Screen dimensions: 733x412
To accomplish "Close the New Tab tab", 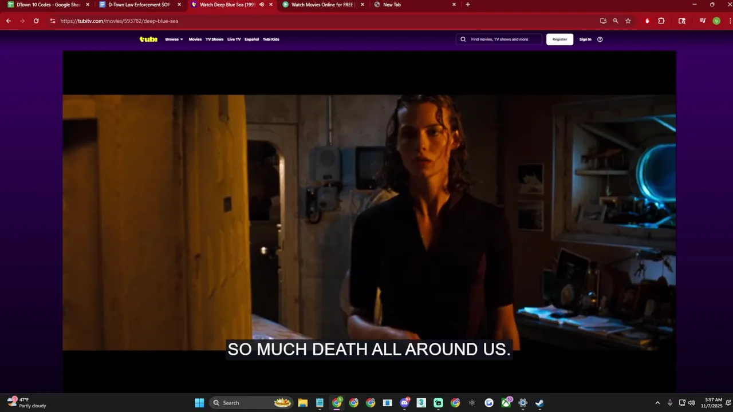I will 454,5.
